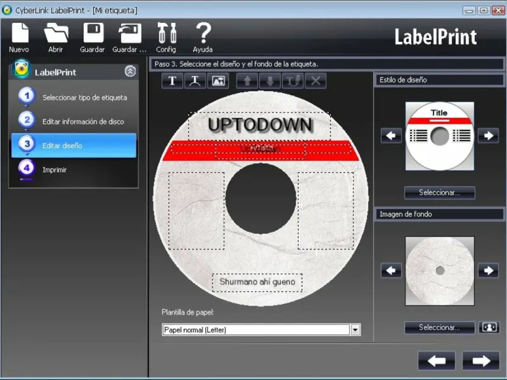
Task: Minimize the LabelPrint window
Action: tap(469, 11)
